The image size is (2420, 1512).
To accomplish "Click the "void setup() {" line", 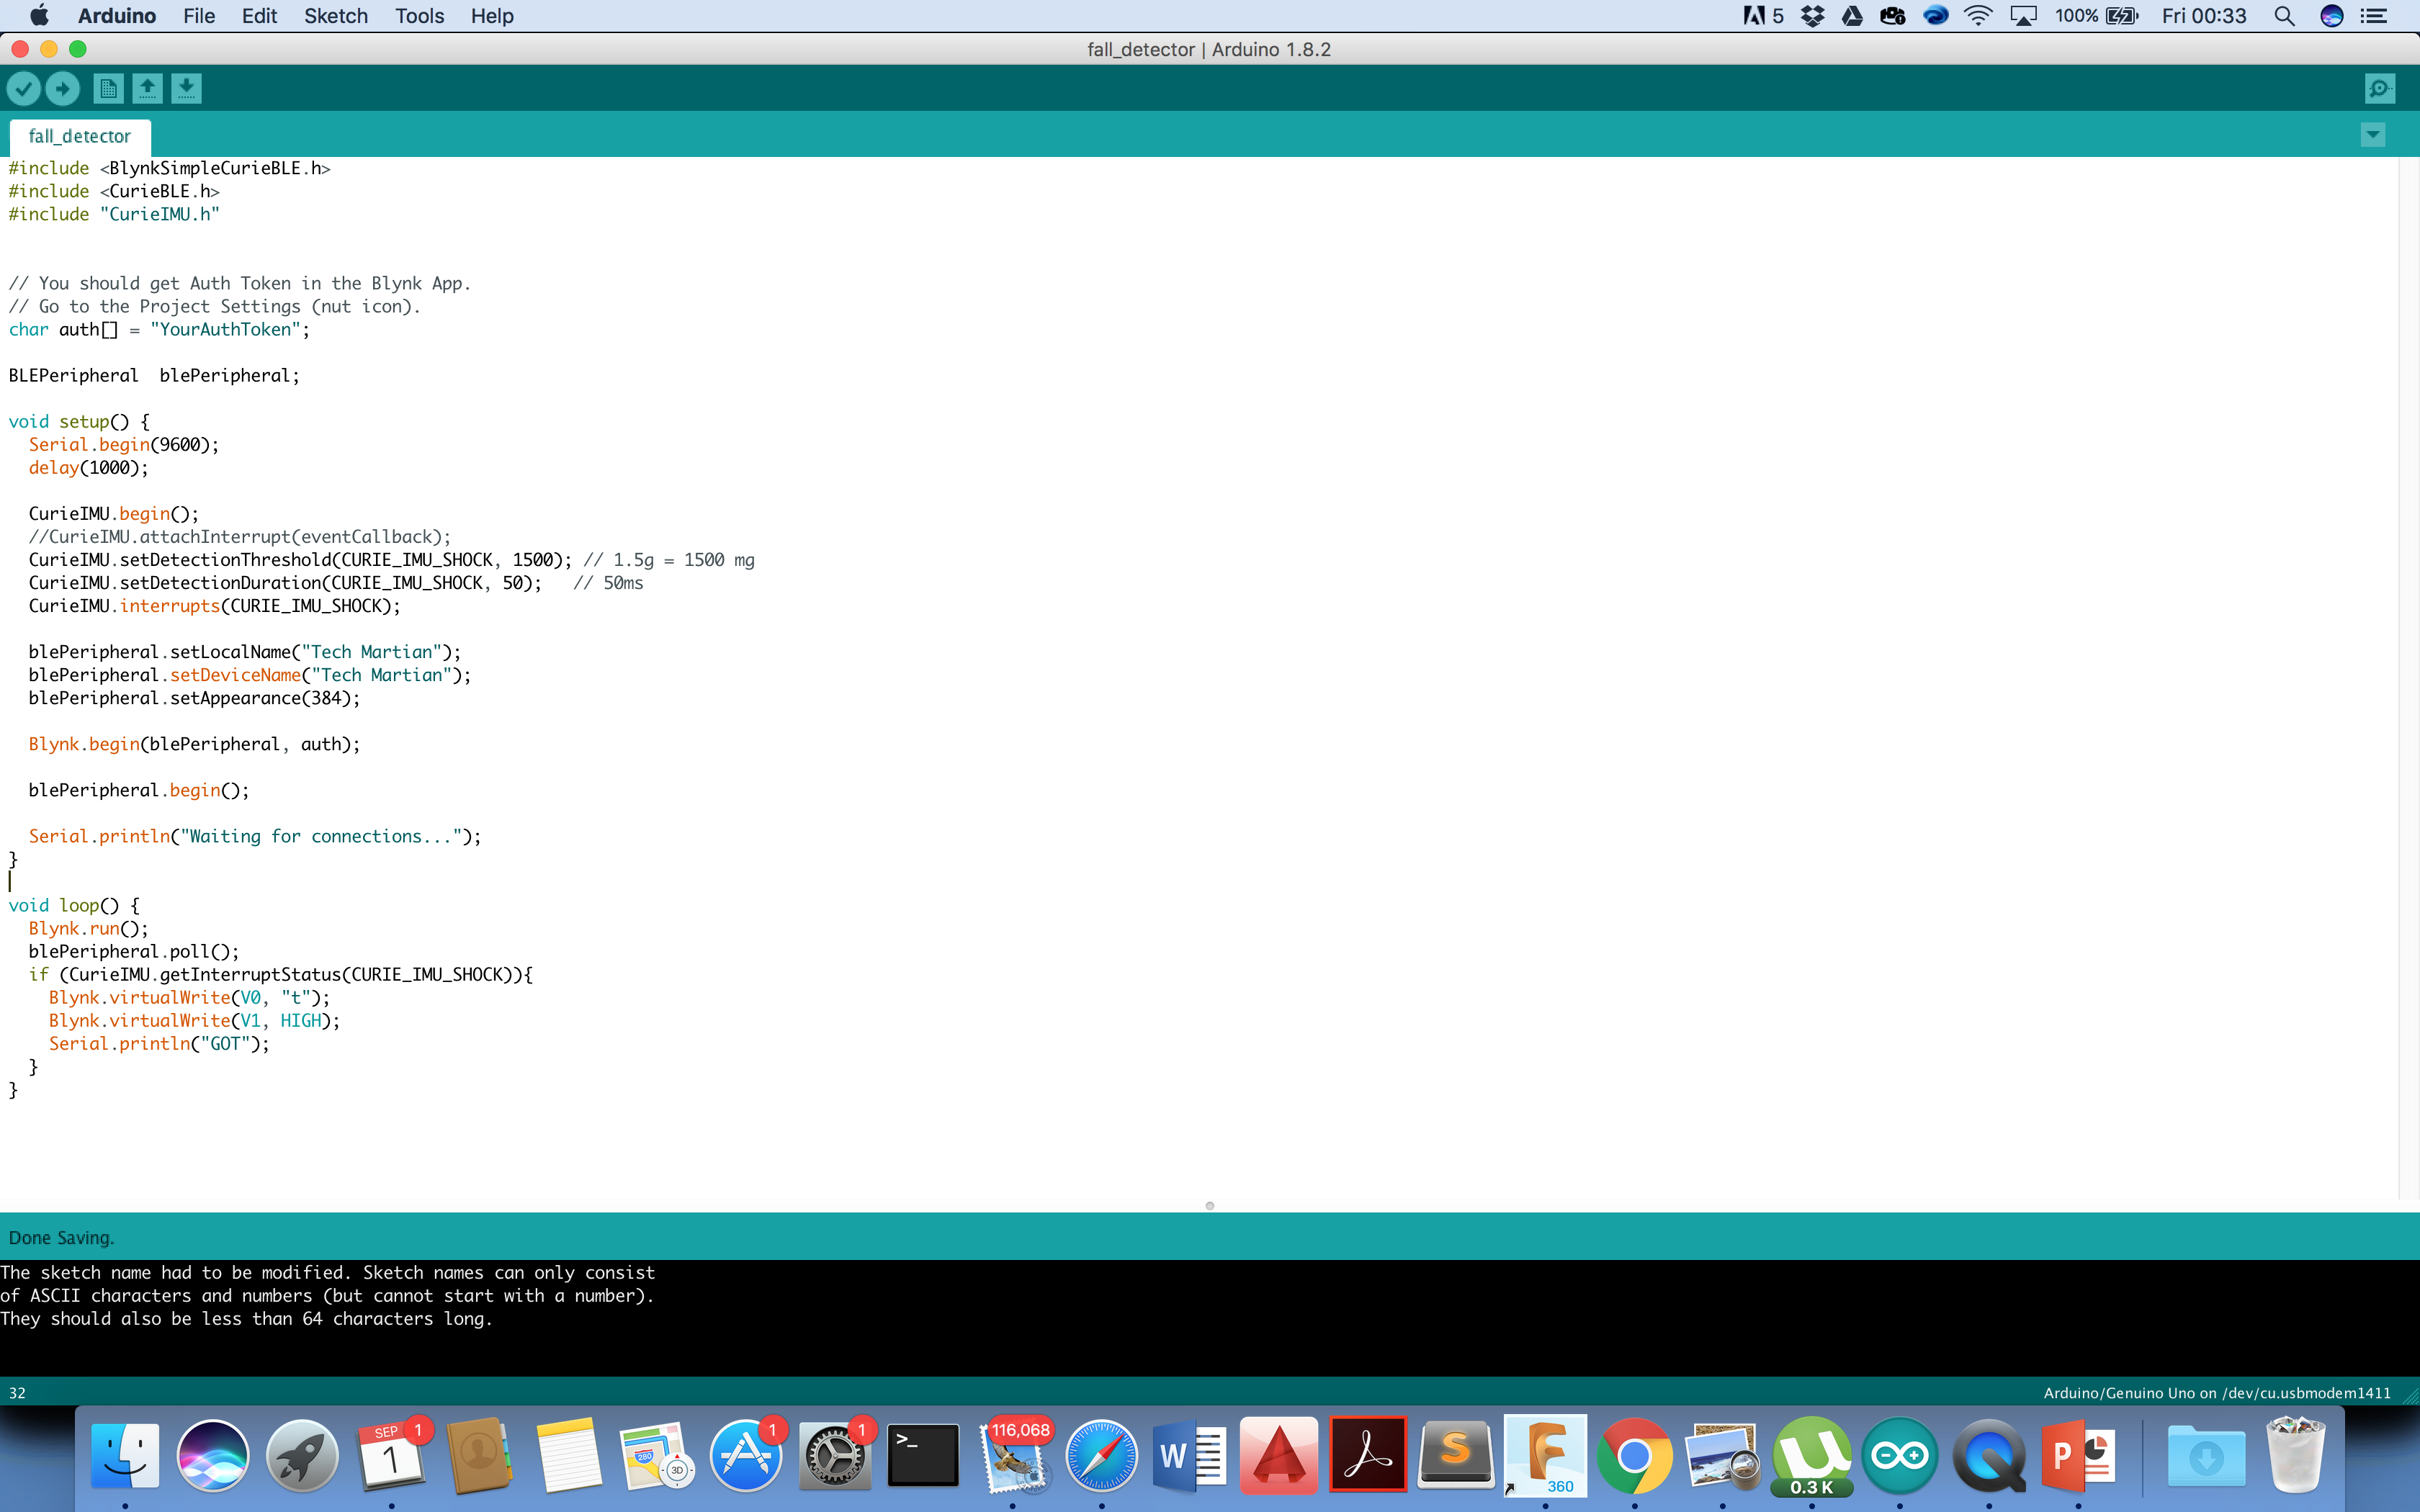I will click(x=79, y=422).
